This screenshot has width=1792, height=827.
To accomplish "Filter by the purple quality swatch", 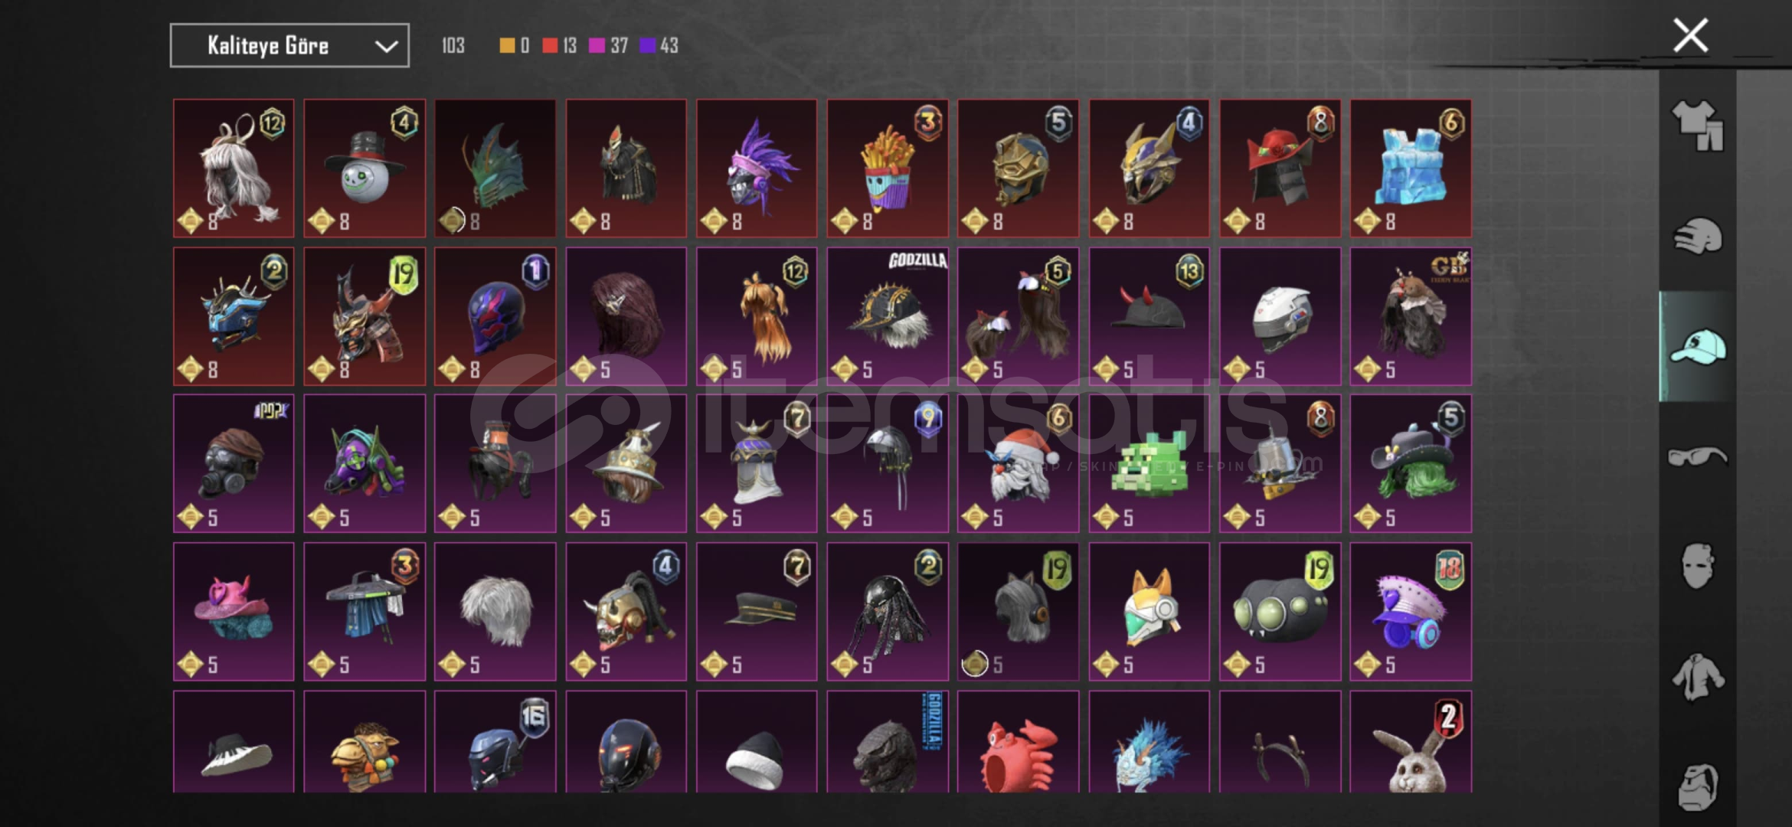I will tap(647, 46).
